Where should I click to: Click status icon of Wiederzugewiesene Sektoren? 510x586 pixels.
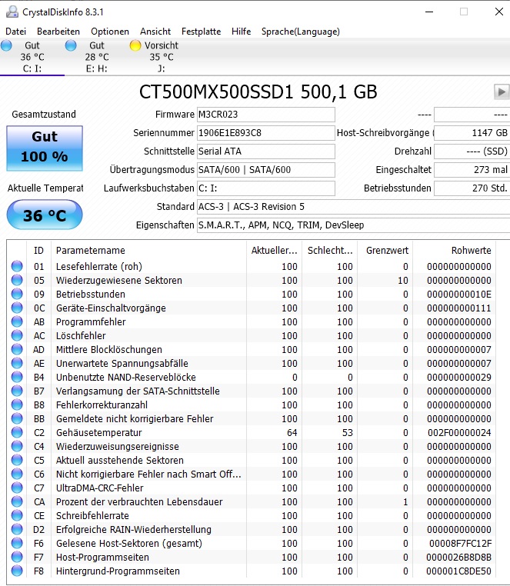[17, 280]
